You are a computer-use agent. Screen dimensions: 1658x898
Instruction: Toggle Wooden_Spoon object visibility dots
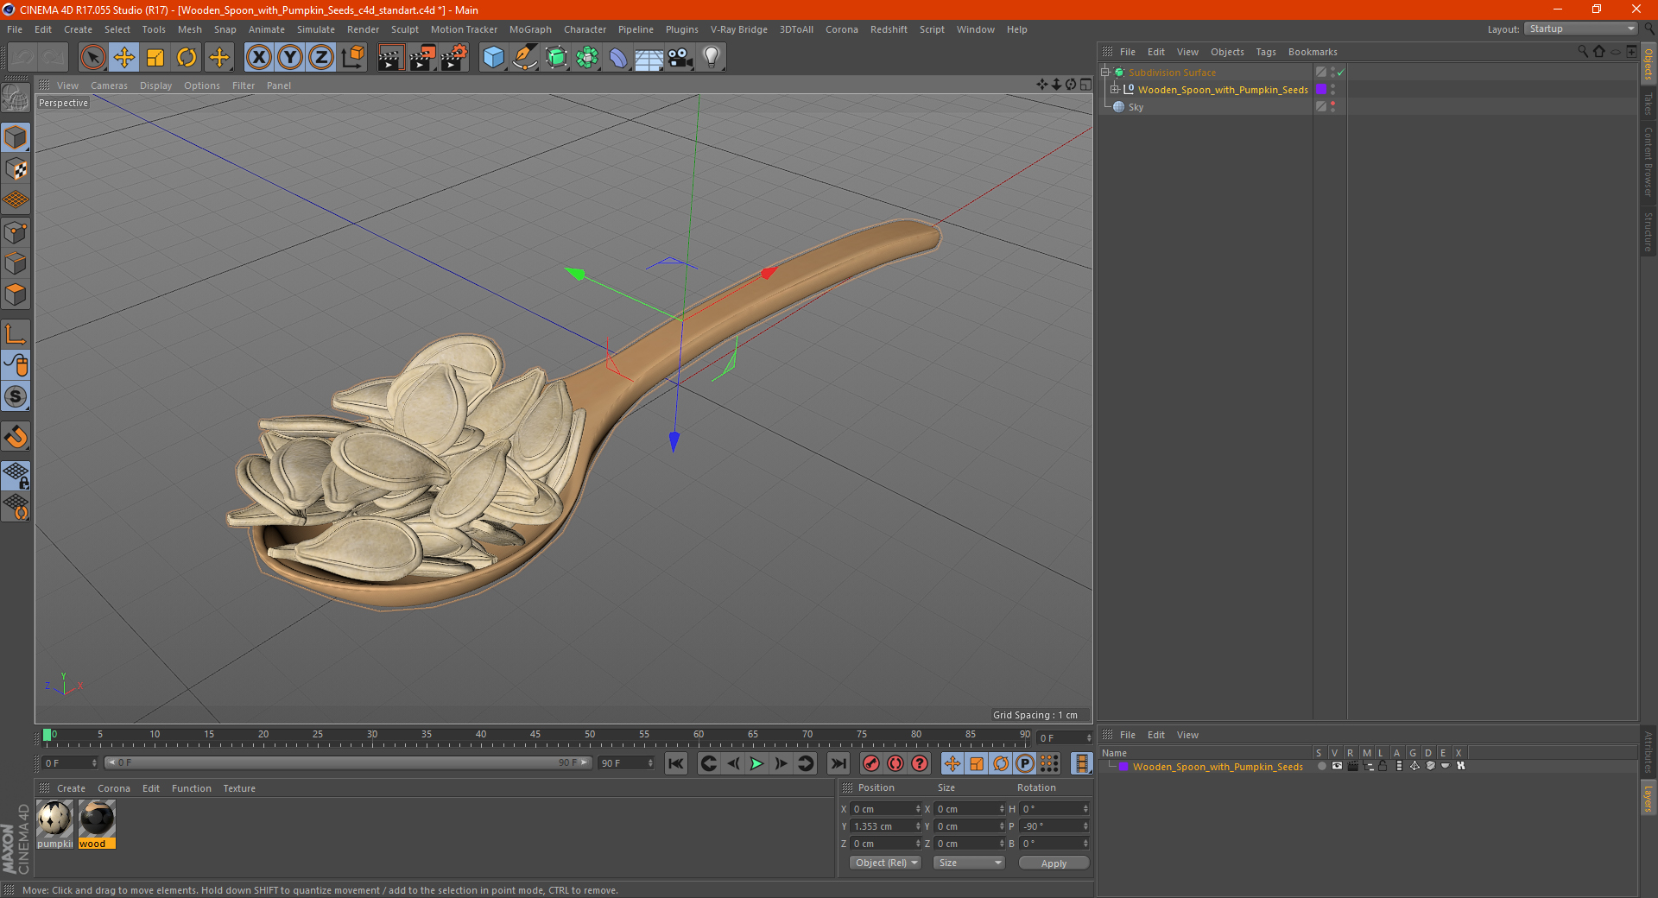click(1333, 89)
